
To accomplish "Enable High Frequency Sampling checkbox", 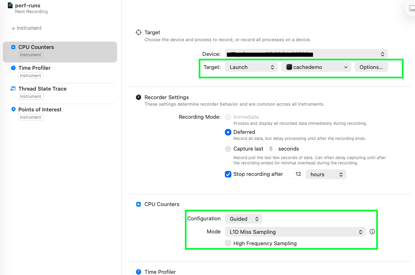I will pyautogui.click(x=228, y=243).
